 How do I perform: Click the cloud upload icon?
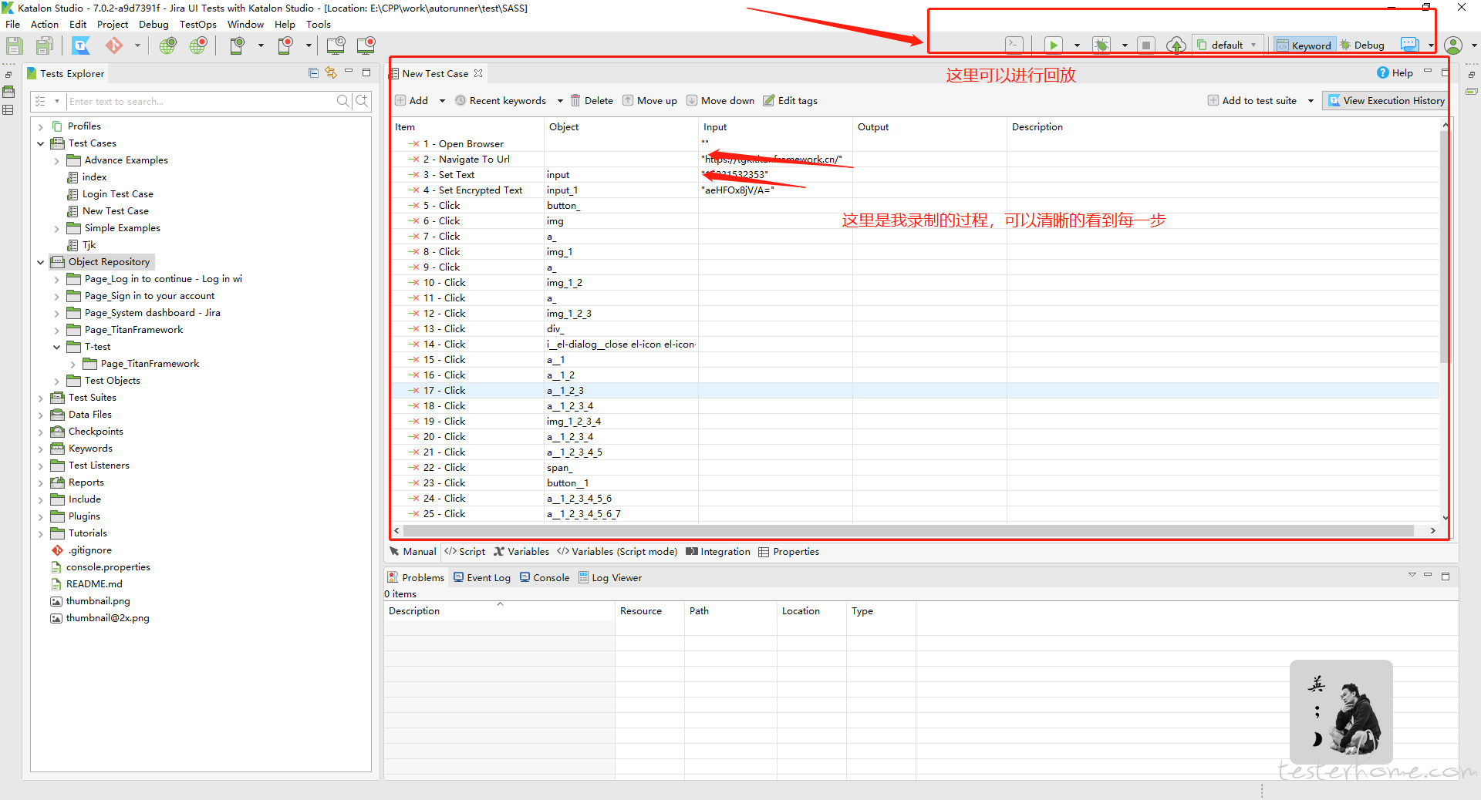(x=1176, y=45)
